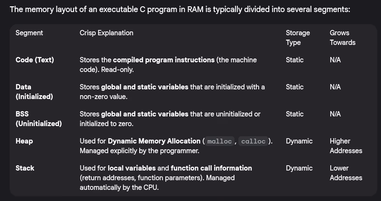
Task: Click the calloc code chip
Action: pos(253,142)
